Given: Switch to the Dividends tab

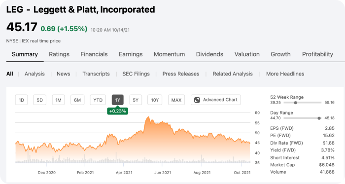Looking at the screenshot, I should pos(209,54).
